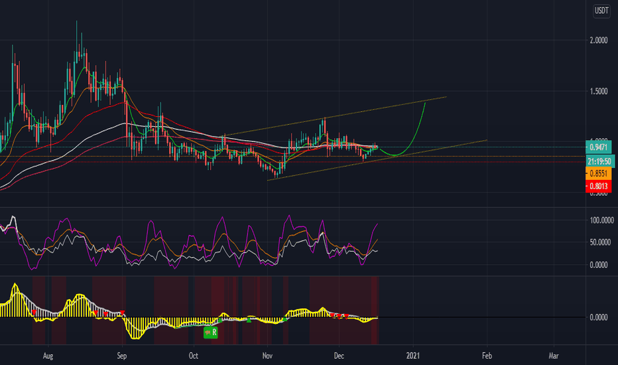Viewport: 618px width, 365px height.
Task: Click the 1.5000 price axis label
Action: coord(599,91)
